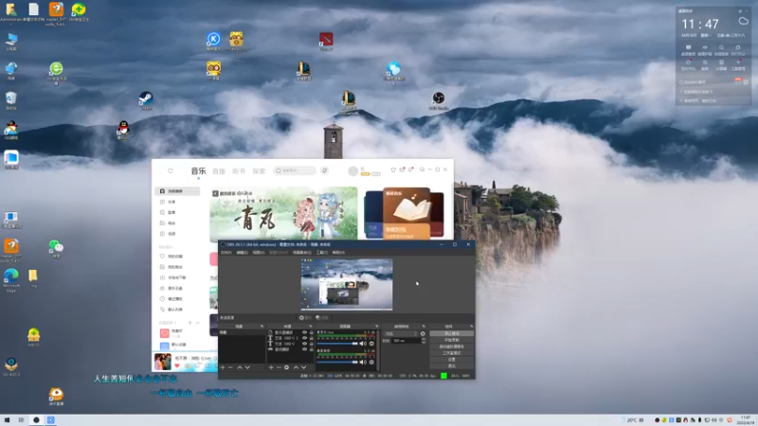The height and width of the screenshot is (426, 758).
Task: Toggle eye icon of the fourth OBS source
Action: pyautogui.click(x=304, y=349)
